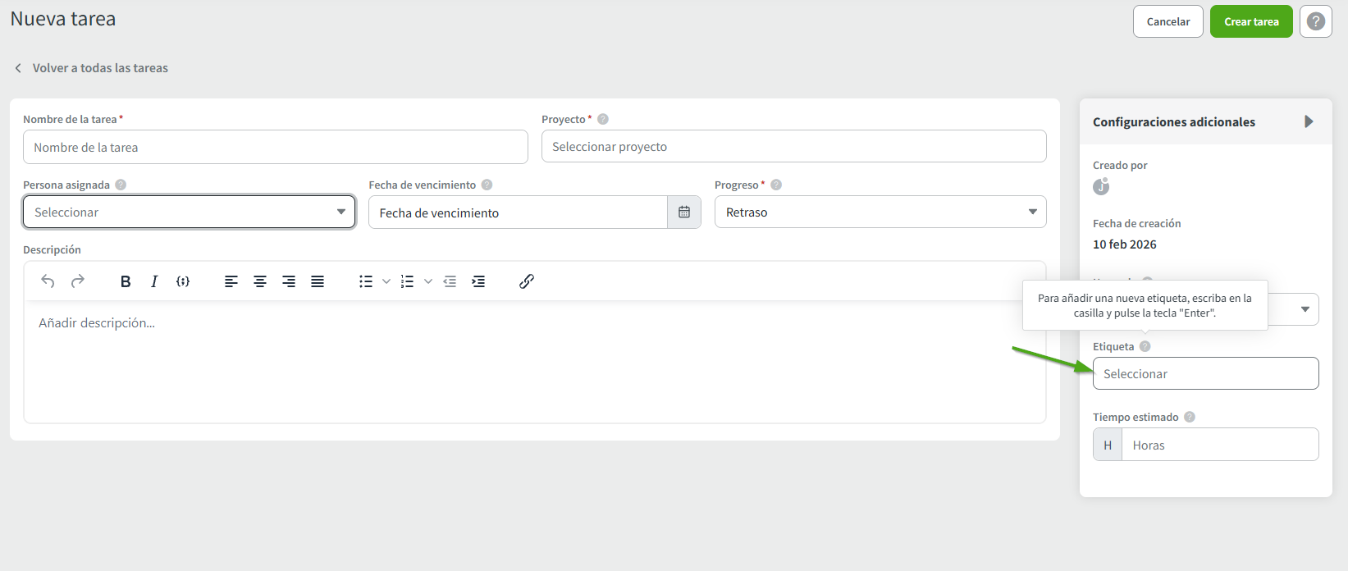Image resolution: width=1348 pixels, height=571 pixels.
Task: Expand numbered list style options arrow
Action: [x=428, y=281]
